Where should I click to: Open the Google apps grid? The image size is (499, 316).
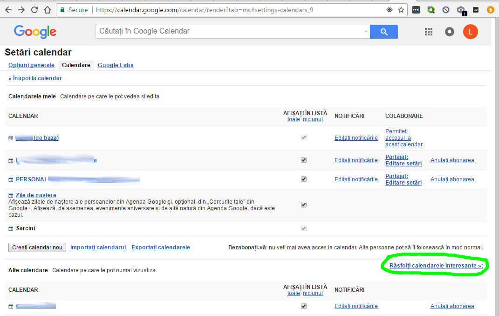(x=429, y=32)
